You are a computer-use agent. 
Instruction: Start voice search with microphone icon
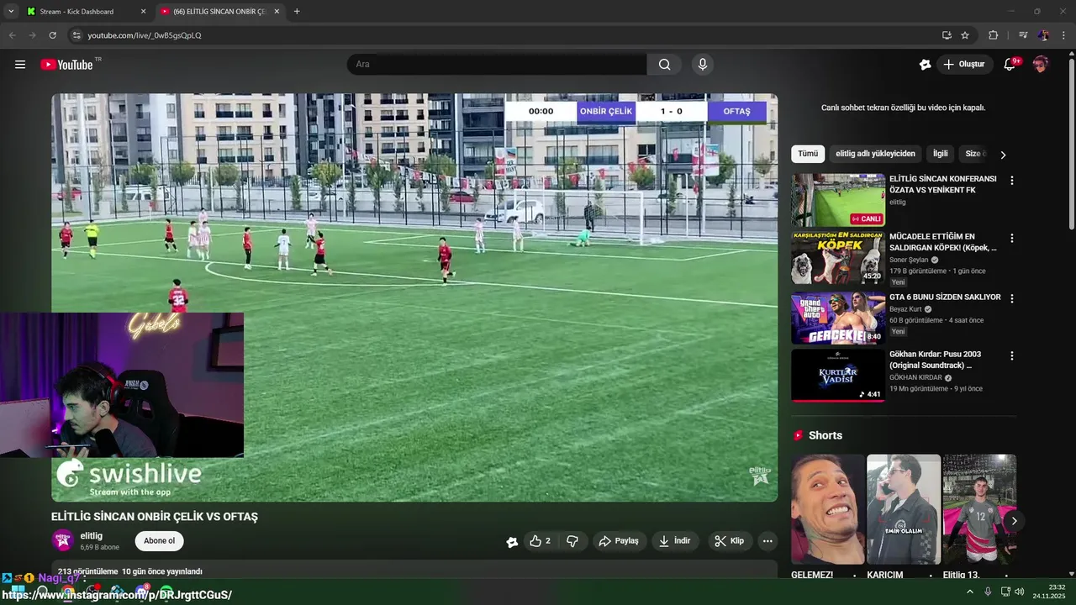(703, 65)
